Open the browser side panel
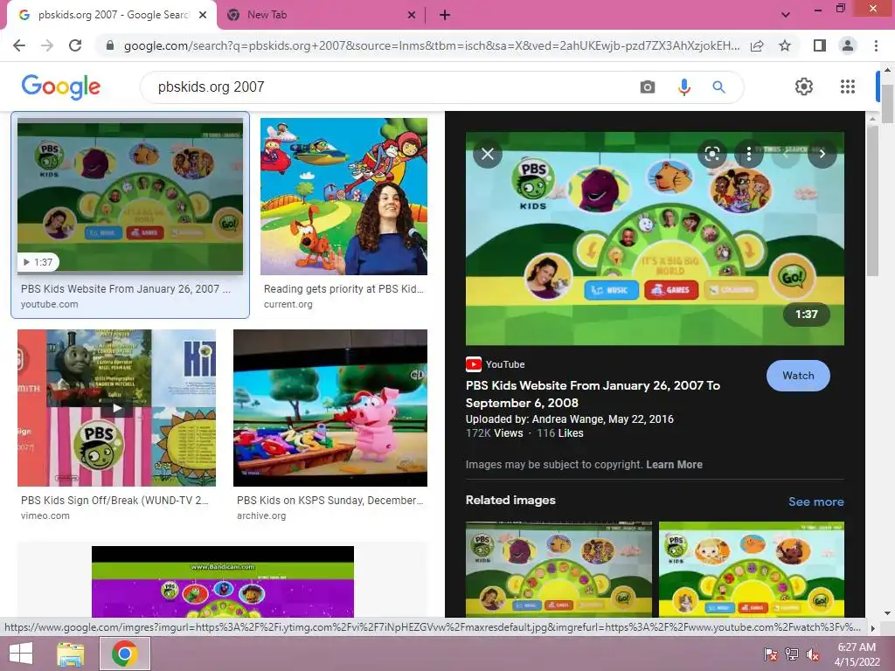 [820, 45]
